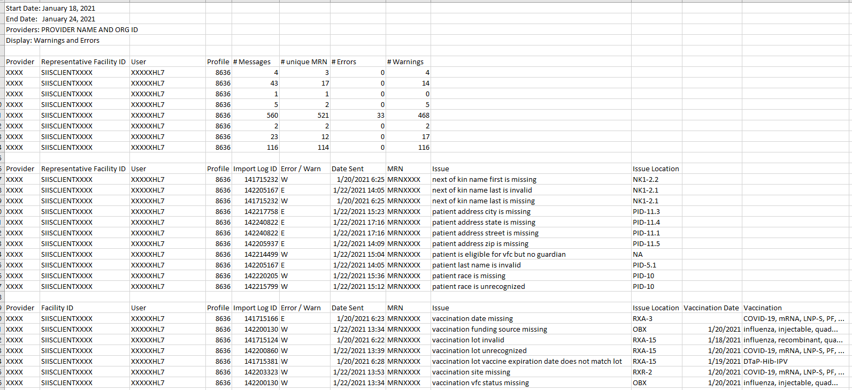Click the 'Providers: PROVIDER NAME AND ORG ID' cell
The height and width of the screenshot is (390, 852).
[72, 30]
